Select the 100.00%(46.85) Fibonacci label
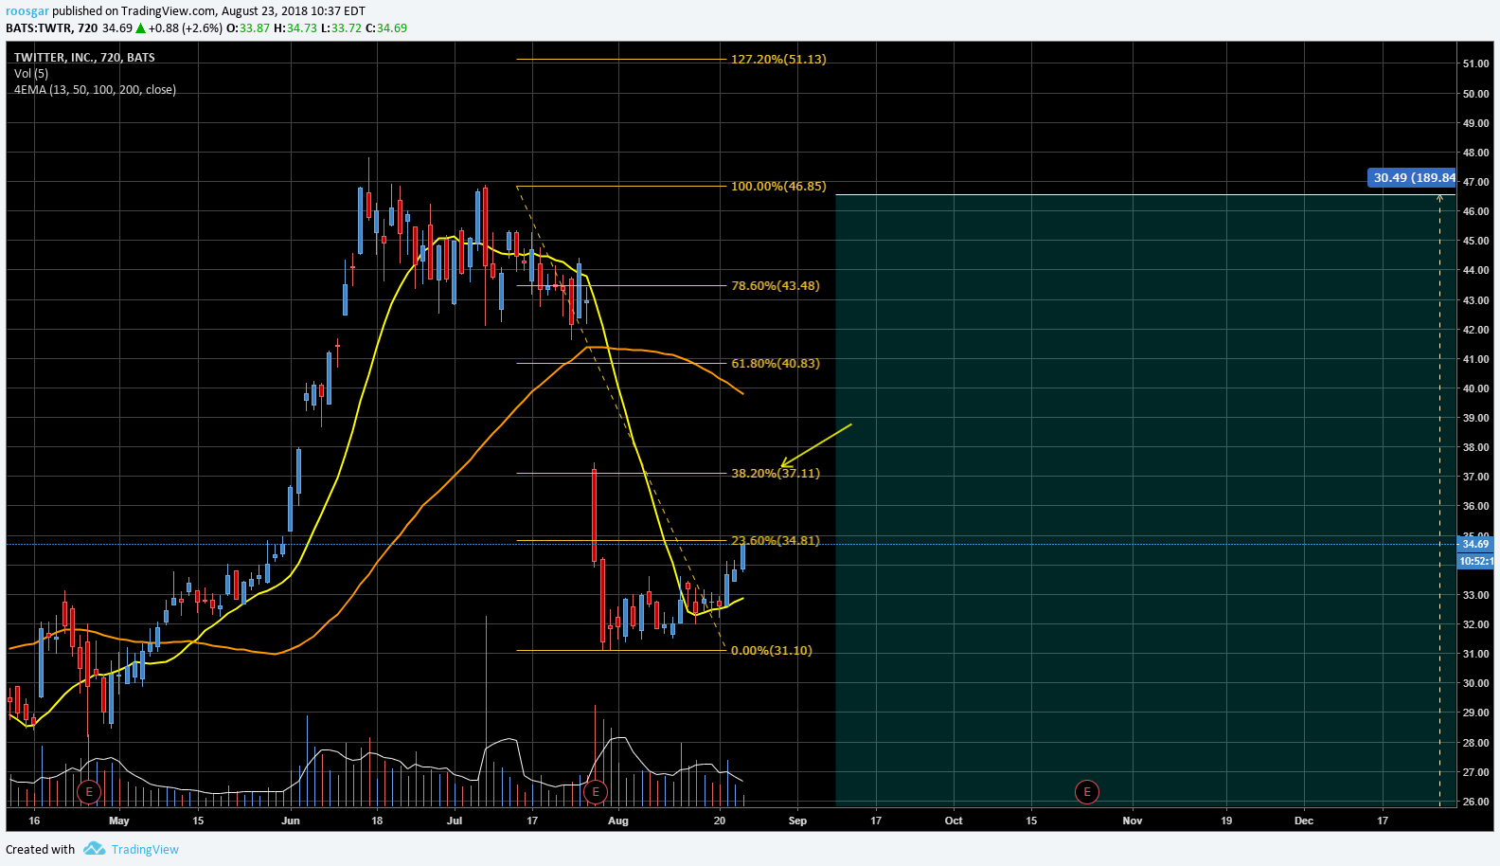This screenshot has height=866, width=1500. click(778, 186)
